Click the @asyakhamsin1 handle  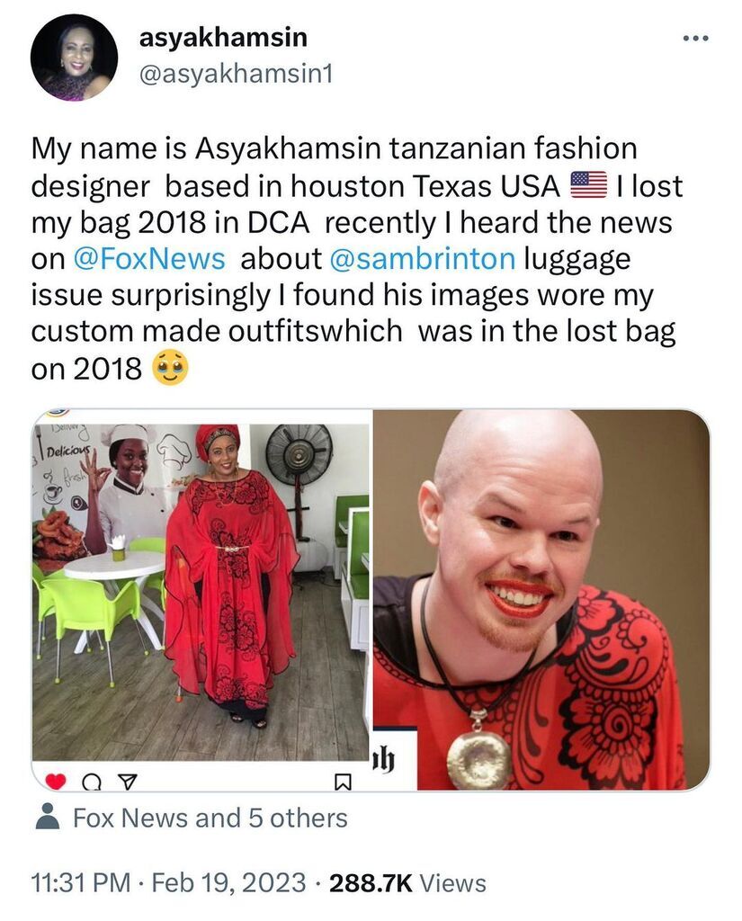point(236,74)
